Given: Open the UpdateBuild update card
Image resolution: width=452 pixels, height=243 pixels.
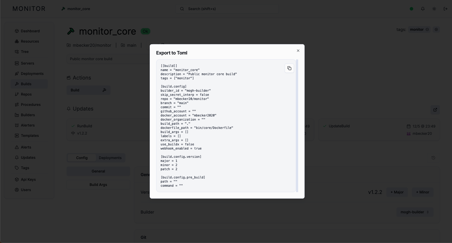Looking at the screenshot, I should (379, 130).
